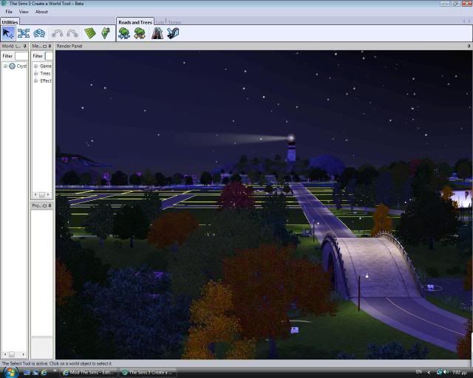The height and width of the screenshot is (378, 473).
Task: Toggle the Metadata panel pin
Action: pyautogui.click(x=50, y=46)
